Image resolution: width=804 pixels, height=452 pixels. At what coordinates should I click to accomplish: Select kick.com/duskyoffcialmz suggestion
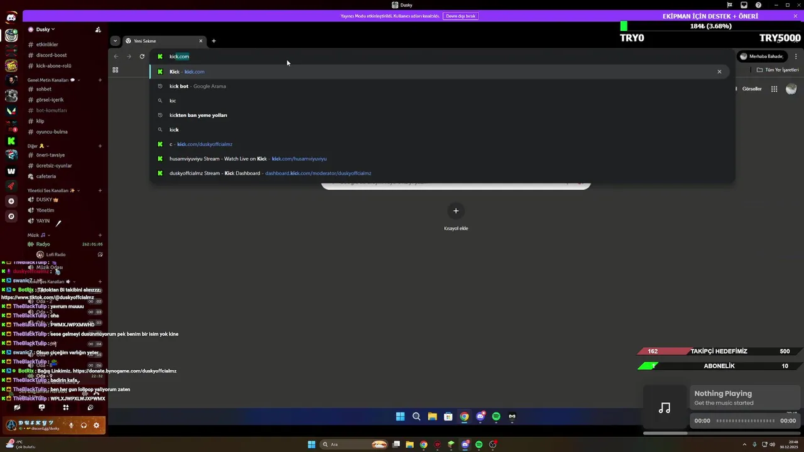click(442, 144)
